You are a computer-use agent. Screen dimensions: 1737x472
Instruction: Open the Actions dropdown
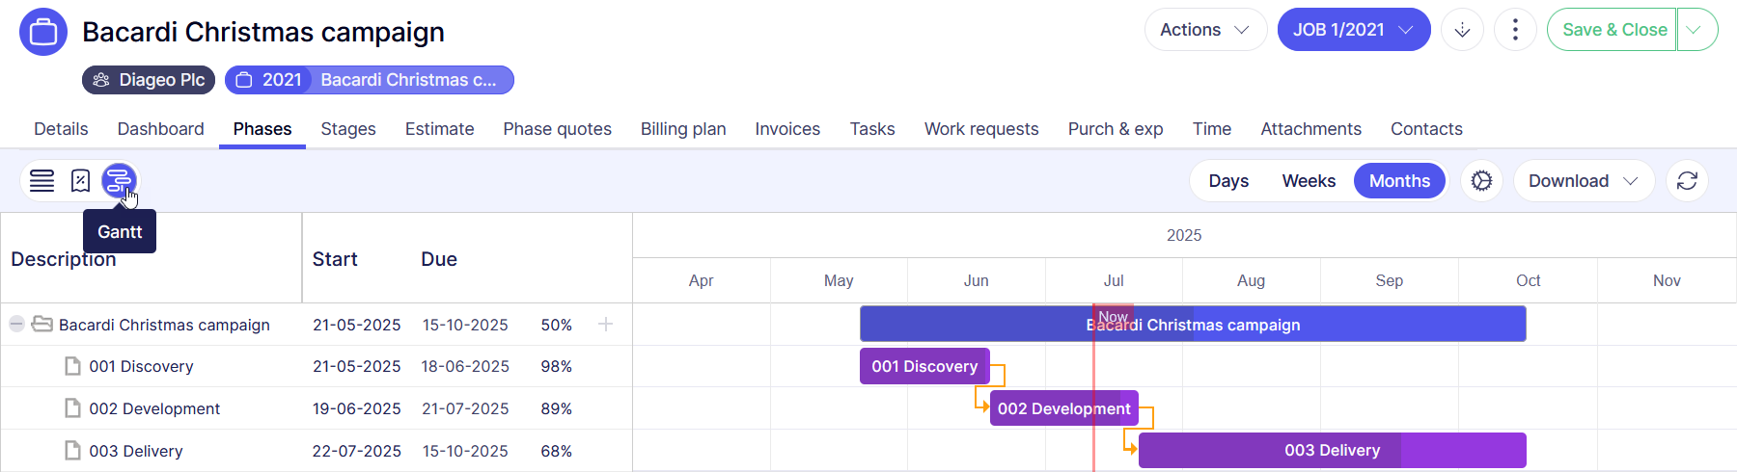tap(1204, 30)
